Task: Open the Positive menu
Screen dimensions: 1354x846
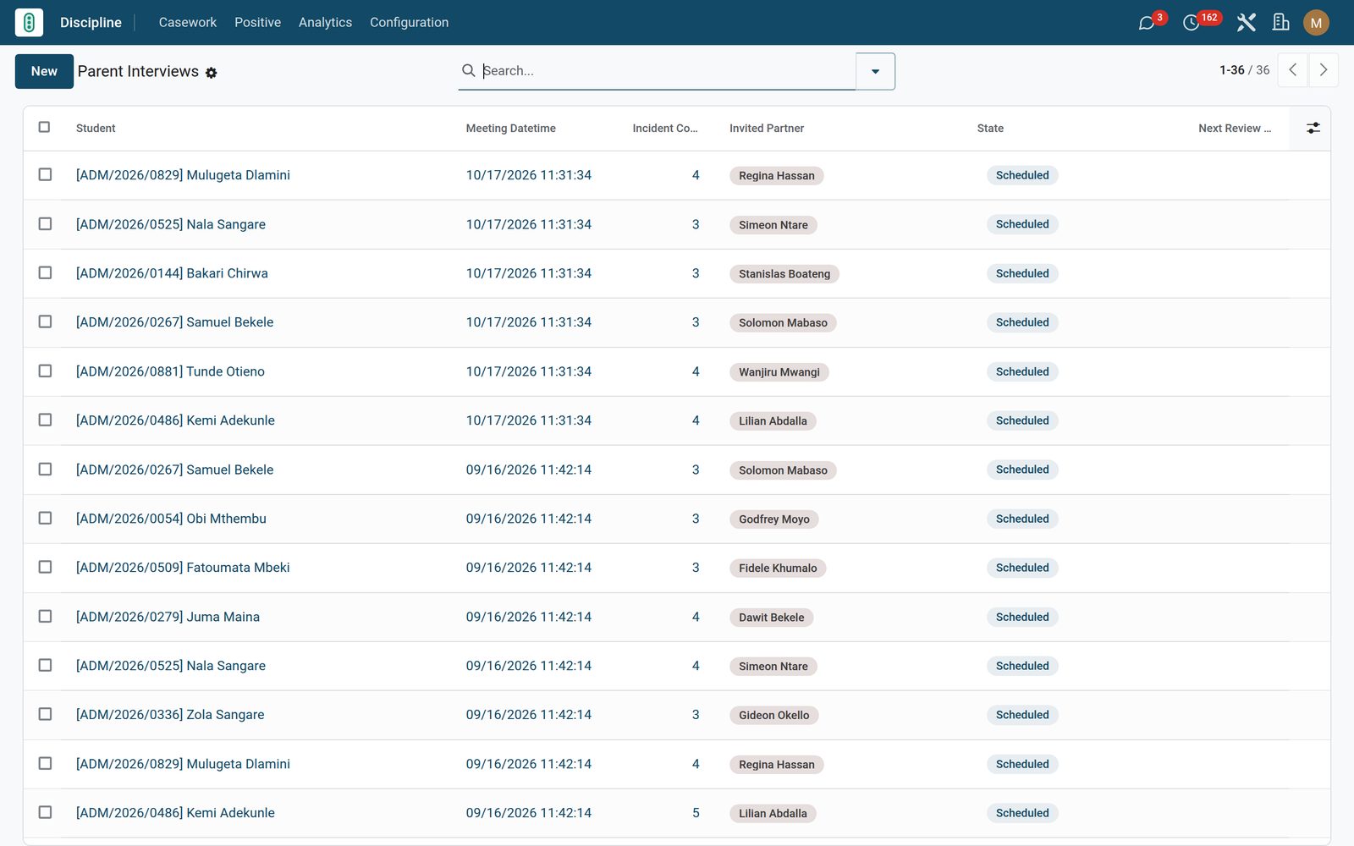Action: [257, 22]
